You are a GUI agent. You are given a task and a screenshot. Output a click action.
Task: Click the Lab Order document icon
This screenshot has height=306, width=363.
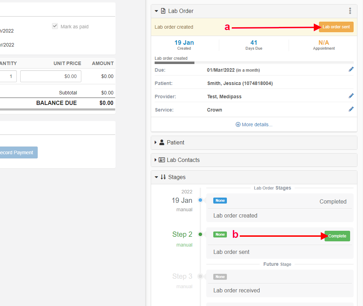[x=163, y=11]
